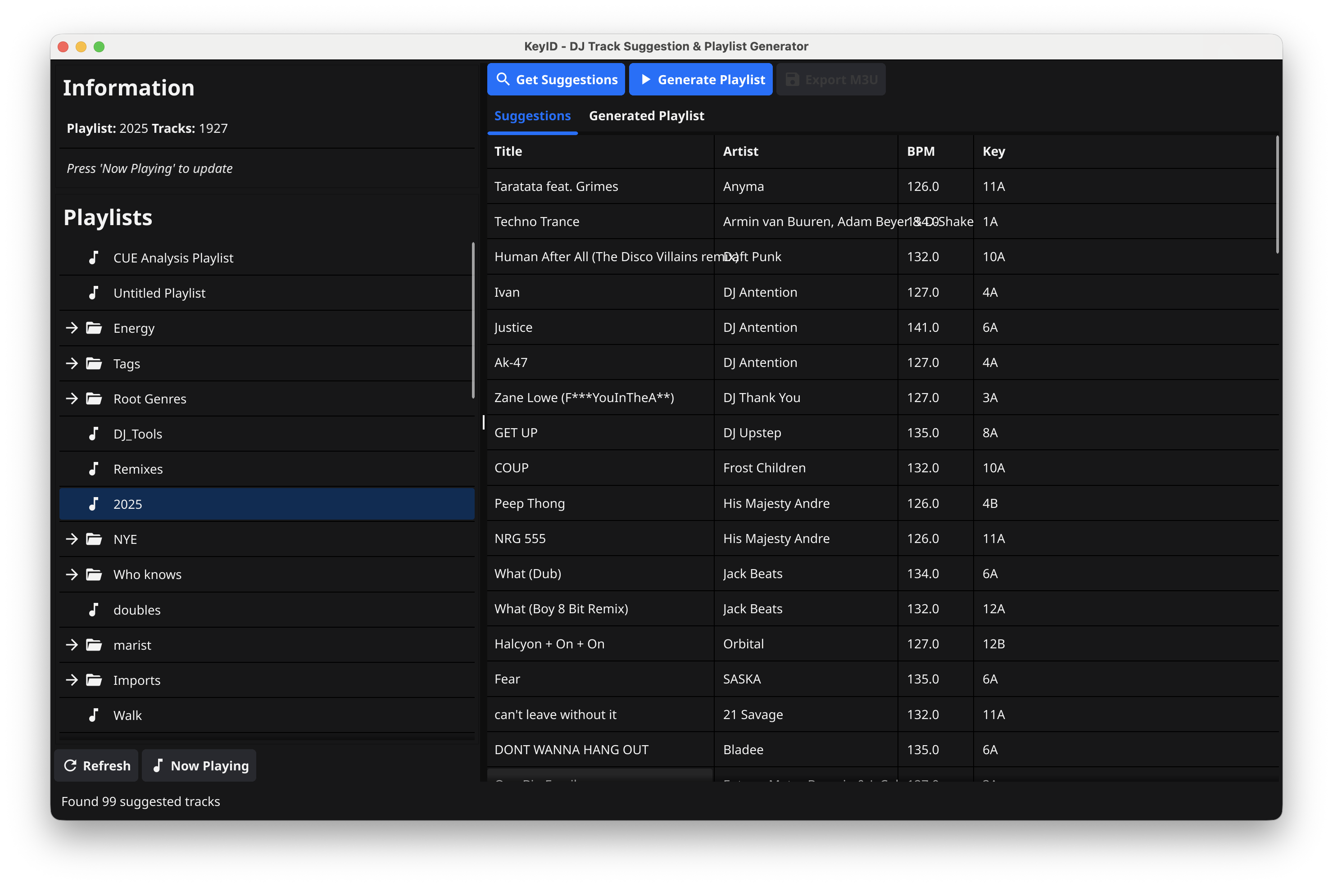Click the folder icon beside Energy
The height and width of the screenshot is (887, 1333).
[x=94, y=327]
